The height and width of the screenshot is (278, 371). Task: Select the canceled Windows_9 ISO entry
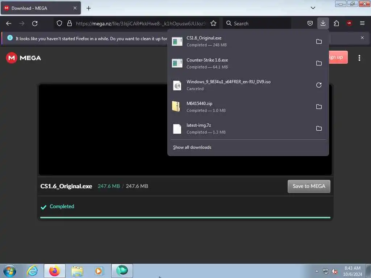tap(240, 85)
